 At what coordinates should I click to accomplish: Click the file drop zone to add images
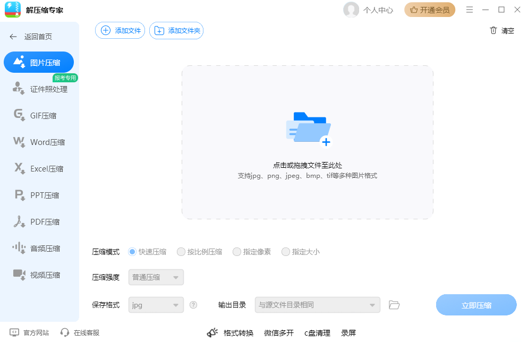pos(308,143)
